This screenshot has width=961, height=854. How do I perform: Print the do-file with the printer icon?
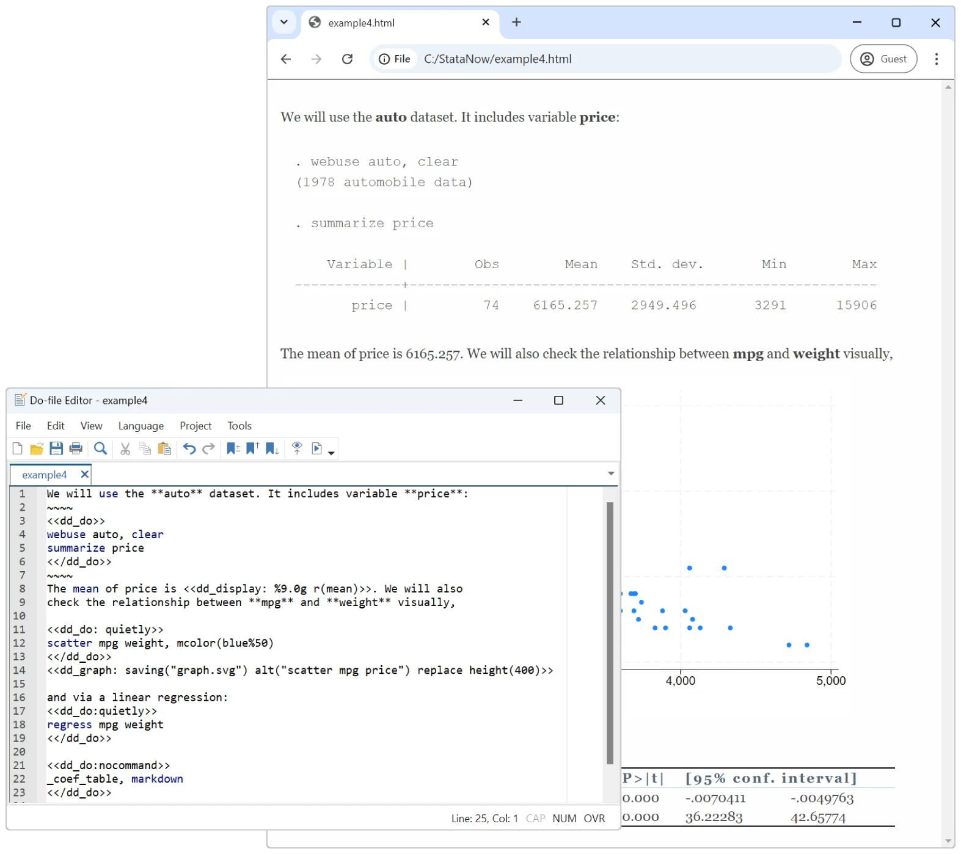coord(76,449)
